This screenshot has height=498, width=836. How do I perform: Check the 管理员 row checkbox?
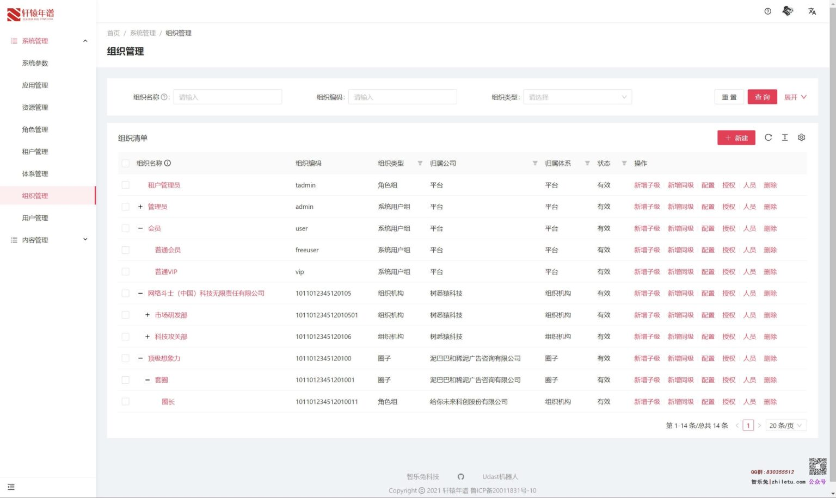[x=126, y=207]
